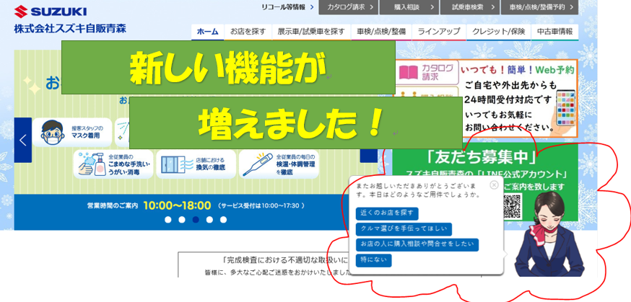Select third carousel dot
This screenshot has height=302, width=631.
(196, 220)
